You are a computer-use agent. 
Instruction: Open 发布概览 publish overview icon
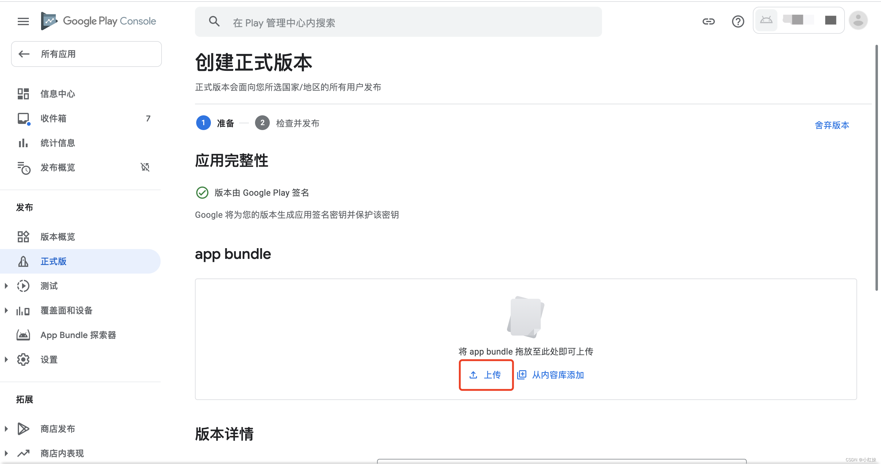pyautogui.click(x=23, y=167)
